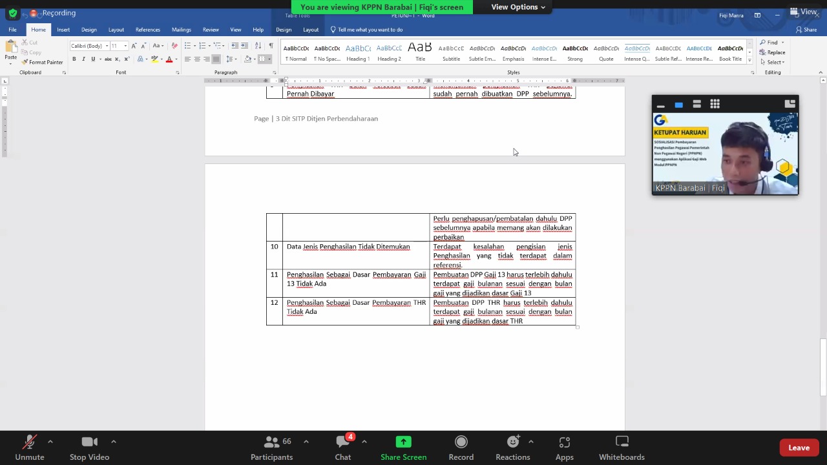Viewport: 827px width, 465px height.
Task: Open Whiteboards in the Zoom toolbar
Action: point(622,448)
